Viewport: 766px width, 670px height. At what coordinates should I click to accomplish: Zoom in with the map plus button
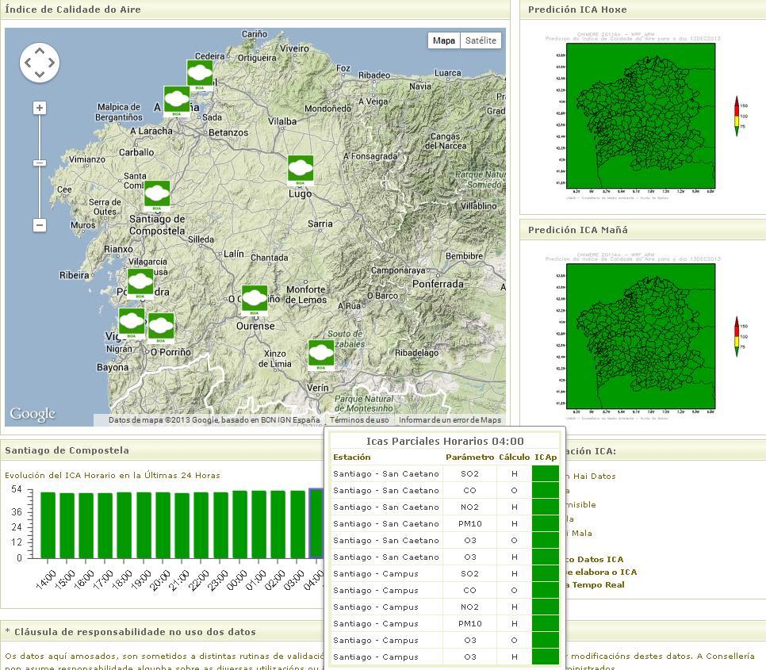coord(40,108)
